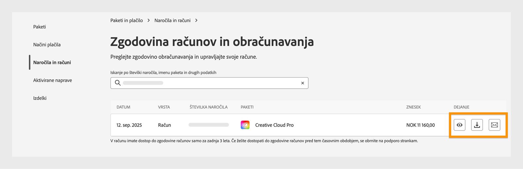This screenshot has height=169, width=523.
Task: Click the Zgodovina računov in obračunavanja heading
Action: tap(212, 42)
